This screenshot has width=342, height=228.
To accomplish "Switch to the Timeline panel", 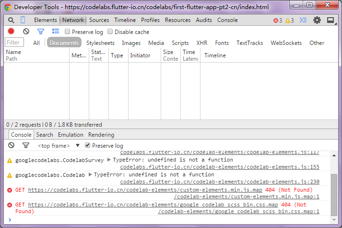I will (125, 20).
